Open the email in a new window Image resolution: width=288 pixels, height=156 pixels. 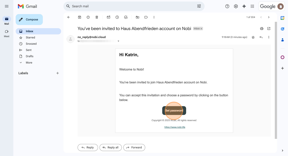pos(269,28)
